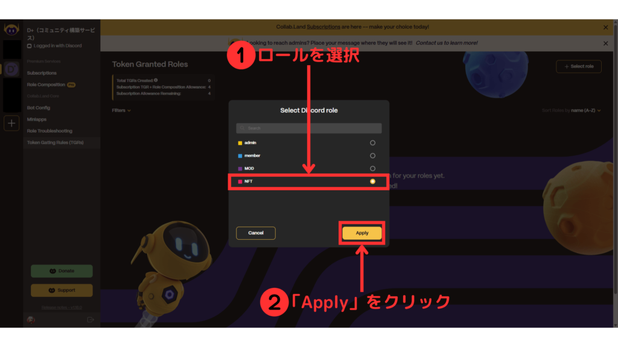Click Cancel in the Select Discord role dialog
618x347 pixels.
click(x=256, y=233)
